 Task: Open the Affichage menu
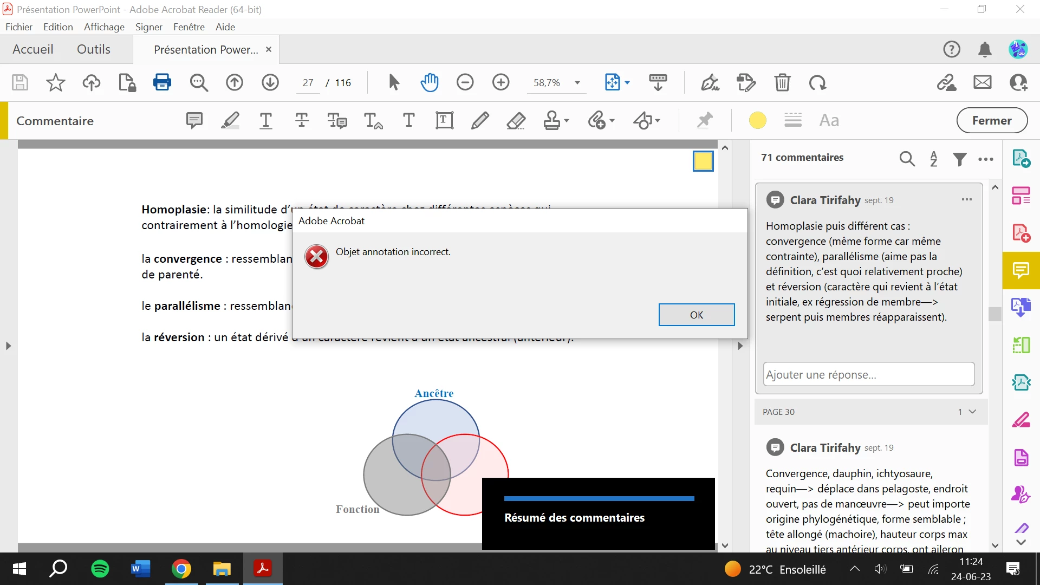tap(104, 27)
